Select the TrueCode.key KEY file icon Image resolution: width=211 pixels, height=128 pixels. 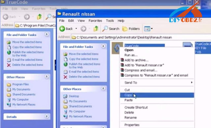188,45
